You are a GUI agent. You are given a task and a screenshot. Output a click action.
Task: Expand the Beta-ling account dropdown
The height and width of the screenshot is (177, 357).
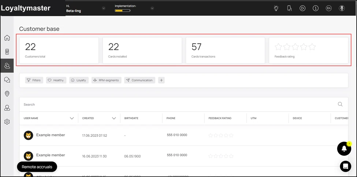pos(104,8)
